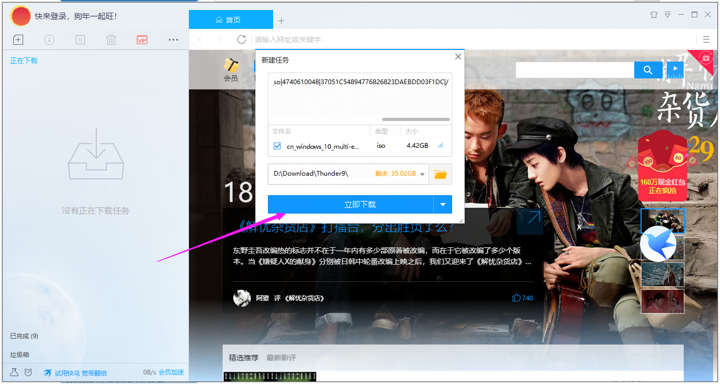720x384 pixels.
Task: Select the 正在下载 list
Action: click(24, 60)
